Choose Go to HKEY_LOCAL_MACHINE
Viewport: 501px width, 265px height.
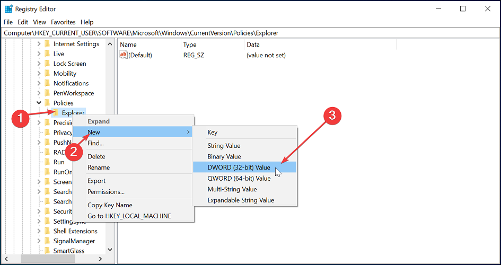coord(133,216)
